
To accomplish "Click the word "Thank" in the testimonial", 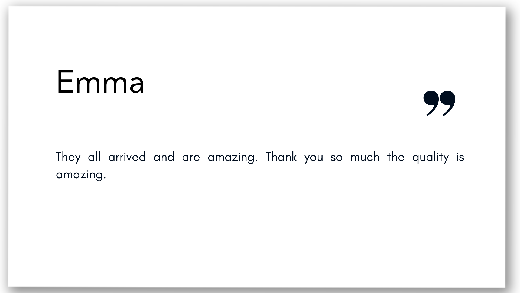I will [x=281, y=157].
